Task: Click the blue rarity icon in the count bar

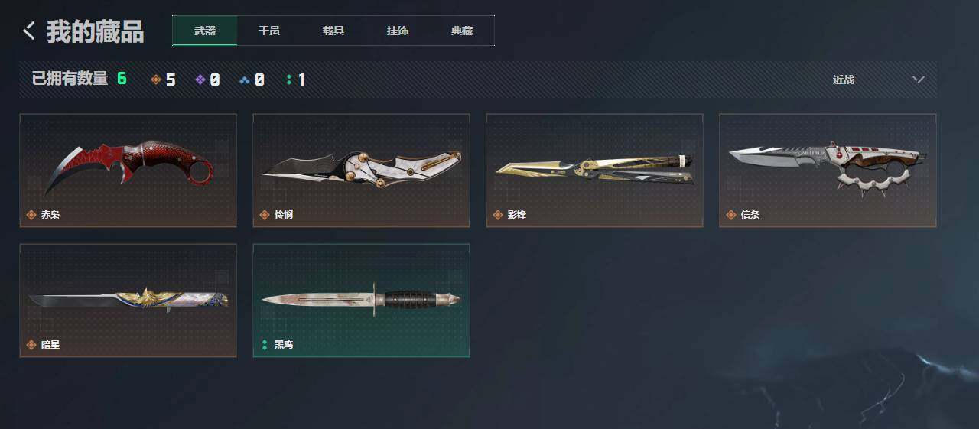Action: coord(245,80)
